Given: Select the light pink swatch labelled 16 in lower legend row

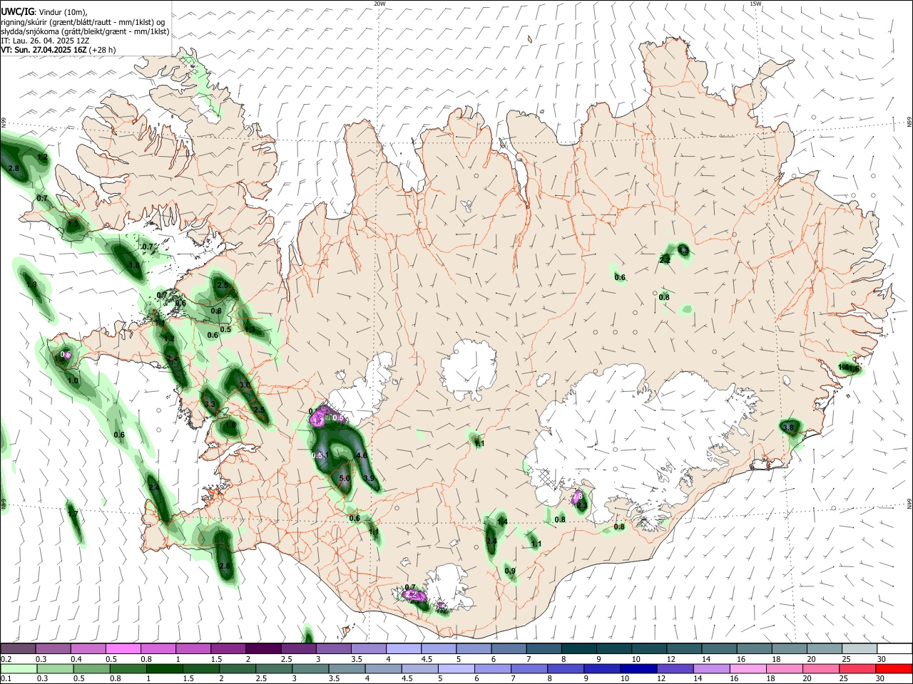Looking at the screenshot, I should coord(748,668).
